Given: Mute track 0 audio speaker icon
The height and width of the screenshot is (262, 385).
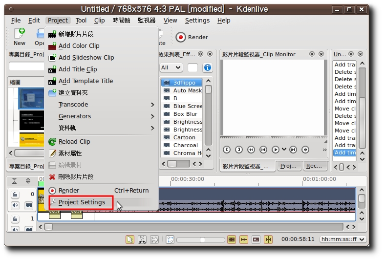Looking at the screenshot, I should click(x=15, y=205).
